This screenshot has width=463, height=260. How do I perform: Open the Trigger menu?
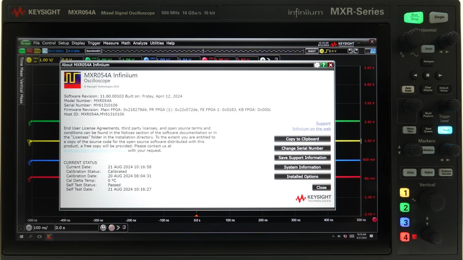(x=94, y=43)
